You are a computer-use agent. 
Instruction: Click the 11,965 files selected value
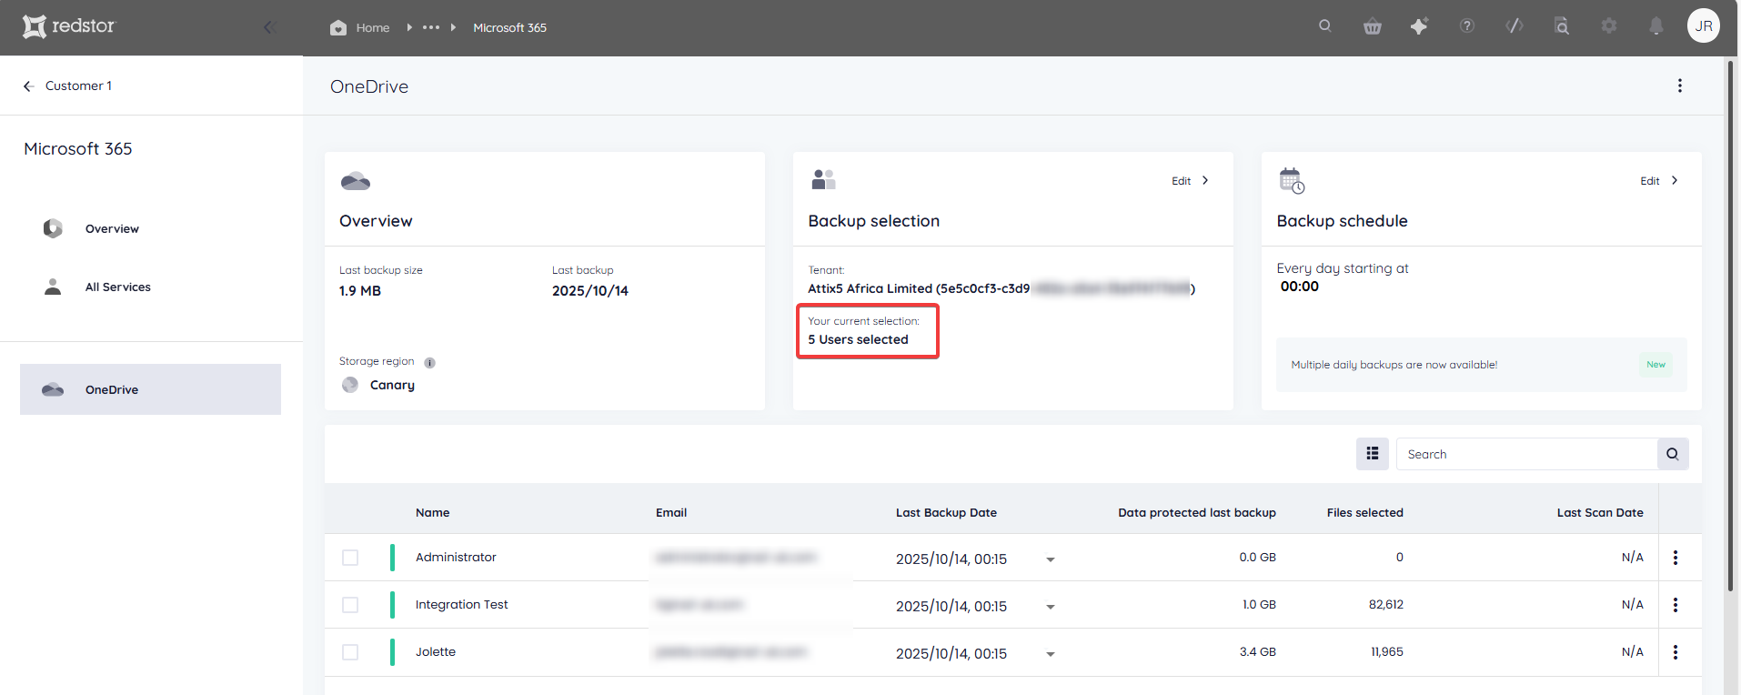1387,652
